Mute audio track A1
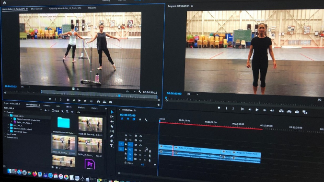Screen dimensions: 324x182 pos(140,150)
